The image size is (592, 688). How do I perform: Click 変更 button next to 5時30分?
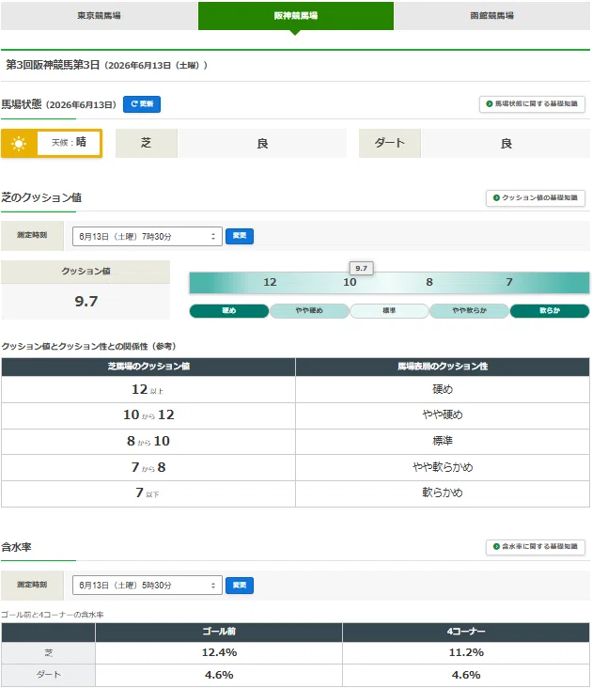[240, 585]
